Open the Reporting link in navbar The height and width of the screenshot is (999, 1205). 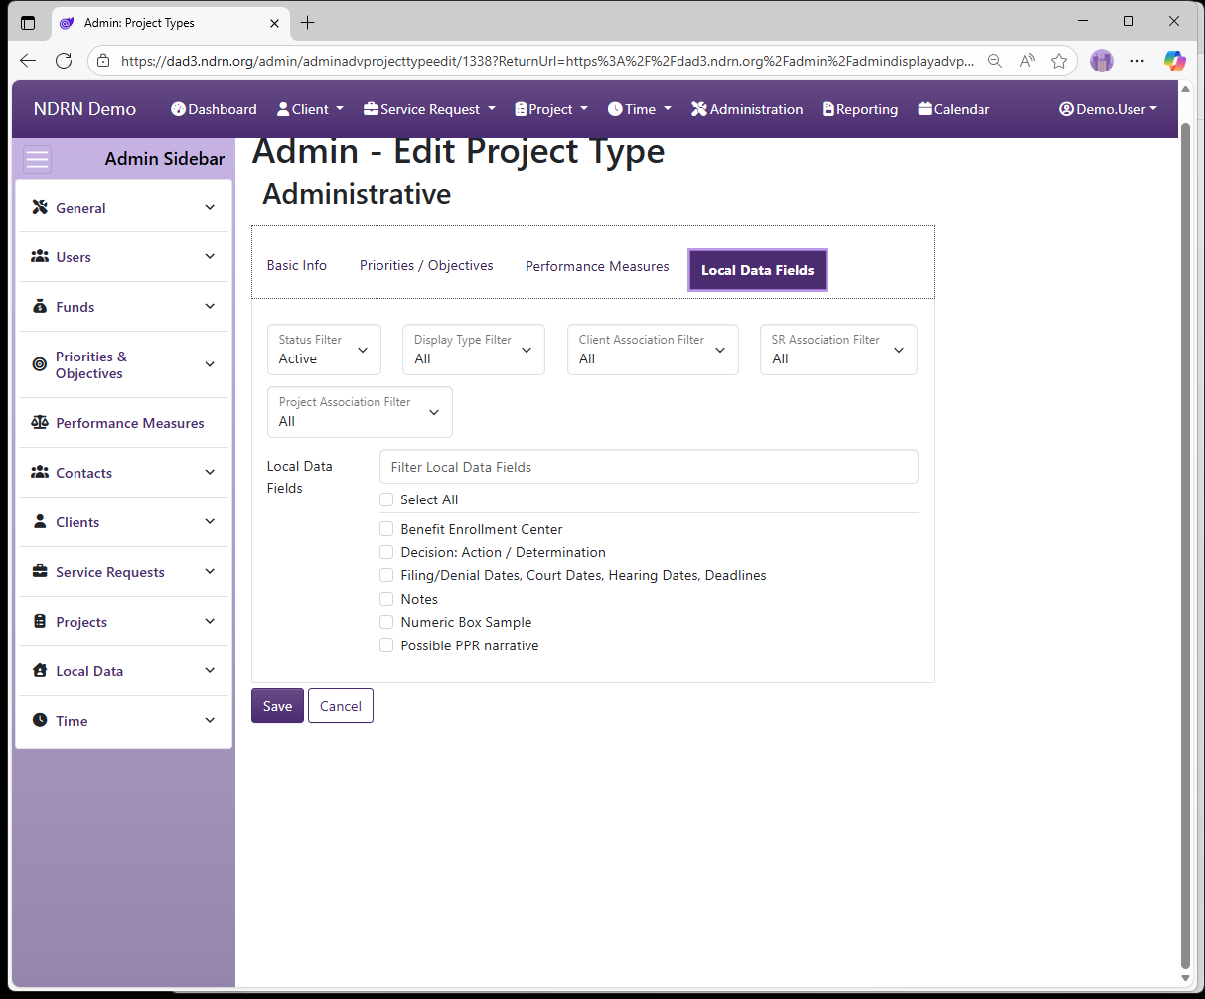tap(860, 109)
